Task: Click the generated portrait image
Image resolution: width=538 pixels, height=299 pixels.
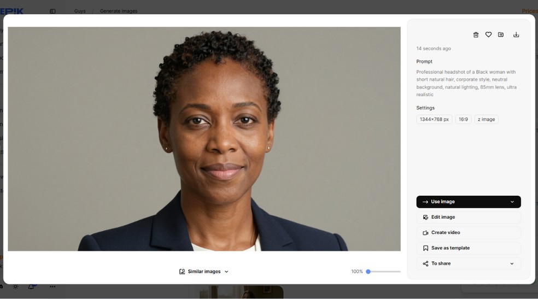Action: (x=204, y=139)
